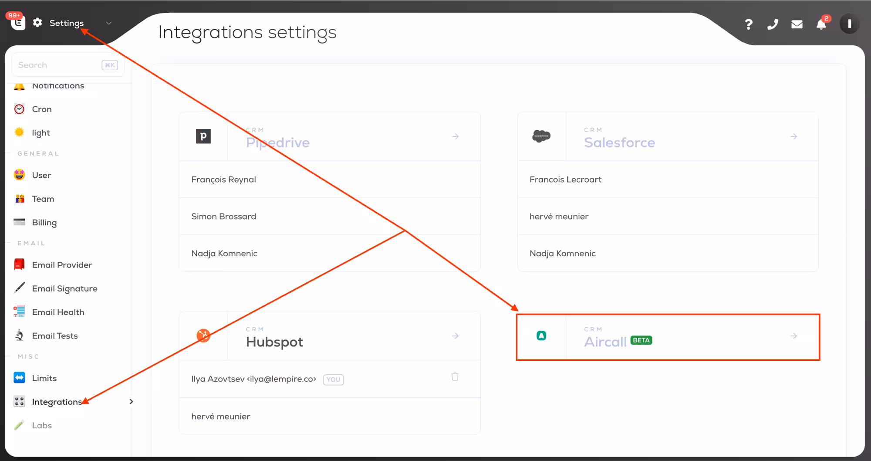
Task: Click the Hubspot logo icon
Action: [203, 336]
